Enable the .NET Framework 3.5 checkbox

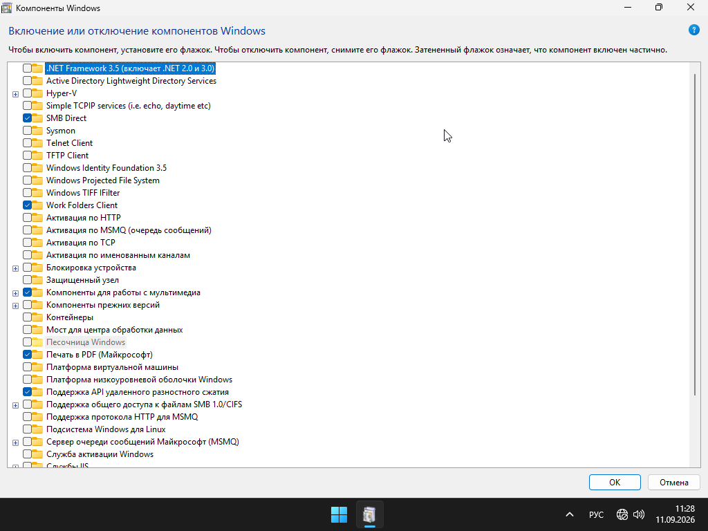[x=27, y=68]
